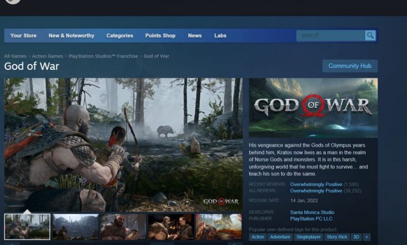The image size is (407, 245).
Task: Click the God of War header capsule image
Action: pyautogui.click(x=313, y=108)
